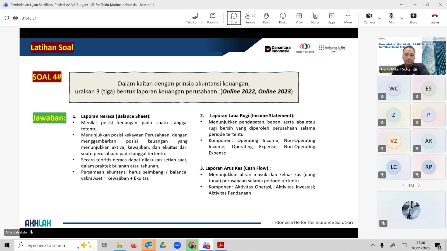Open the Notes panel

[x=315, y=18]
